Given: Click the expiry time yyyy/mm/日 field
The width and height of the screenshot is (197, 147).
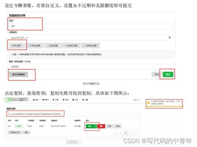Looking at the screenshot, I should (91, 38).
